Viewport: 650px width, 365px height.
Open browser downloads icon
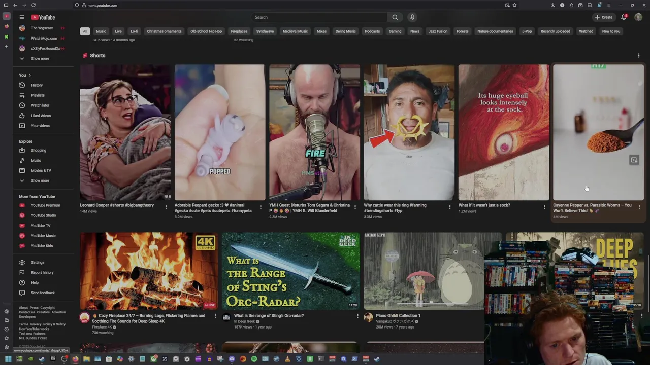(553, 5)
